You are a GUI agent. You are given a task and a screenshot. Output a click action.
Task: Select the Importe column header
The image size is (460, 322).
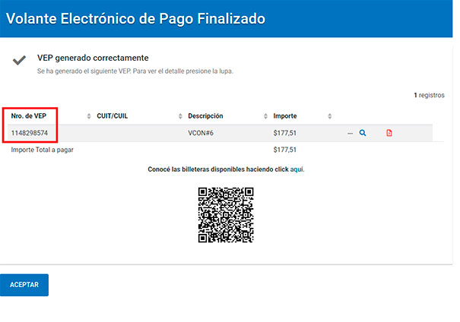tap(285, 116)
